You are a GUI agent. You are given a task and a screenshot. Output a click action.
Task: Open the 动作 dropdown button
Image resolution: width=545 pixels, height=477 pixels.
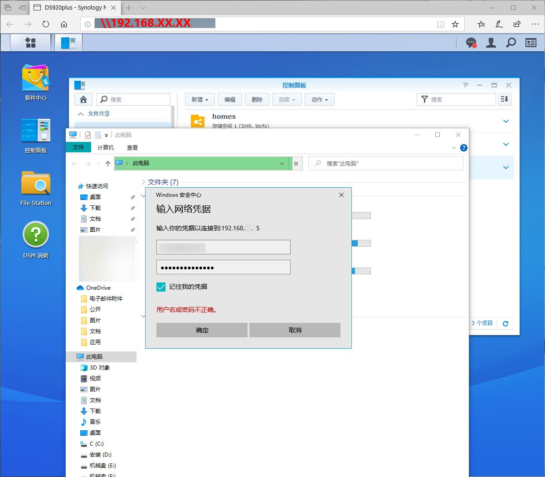click(x=320, y=99)
